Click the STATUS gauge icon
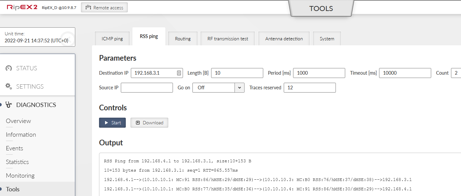The image size is (461, 196). [9, 68]
